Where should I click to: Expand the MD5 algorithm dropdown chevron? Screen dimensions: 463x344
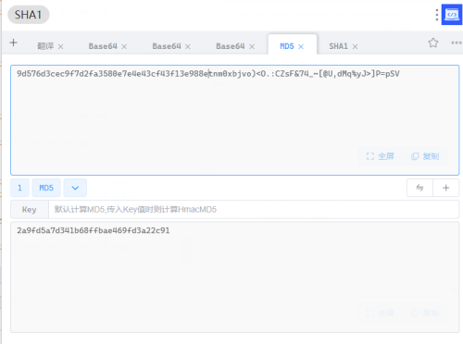pyautogui.click(x=75, y=188)
